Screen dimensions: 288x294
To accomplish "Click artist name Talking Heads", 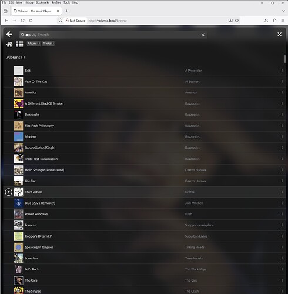I will 195,247.
